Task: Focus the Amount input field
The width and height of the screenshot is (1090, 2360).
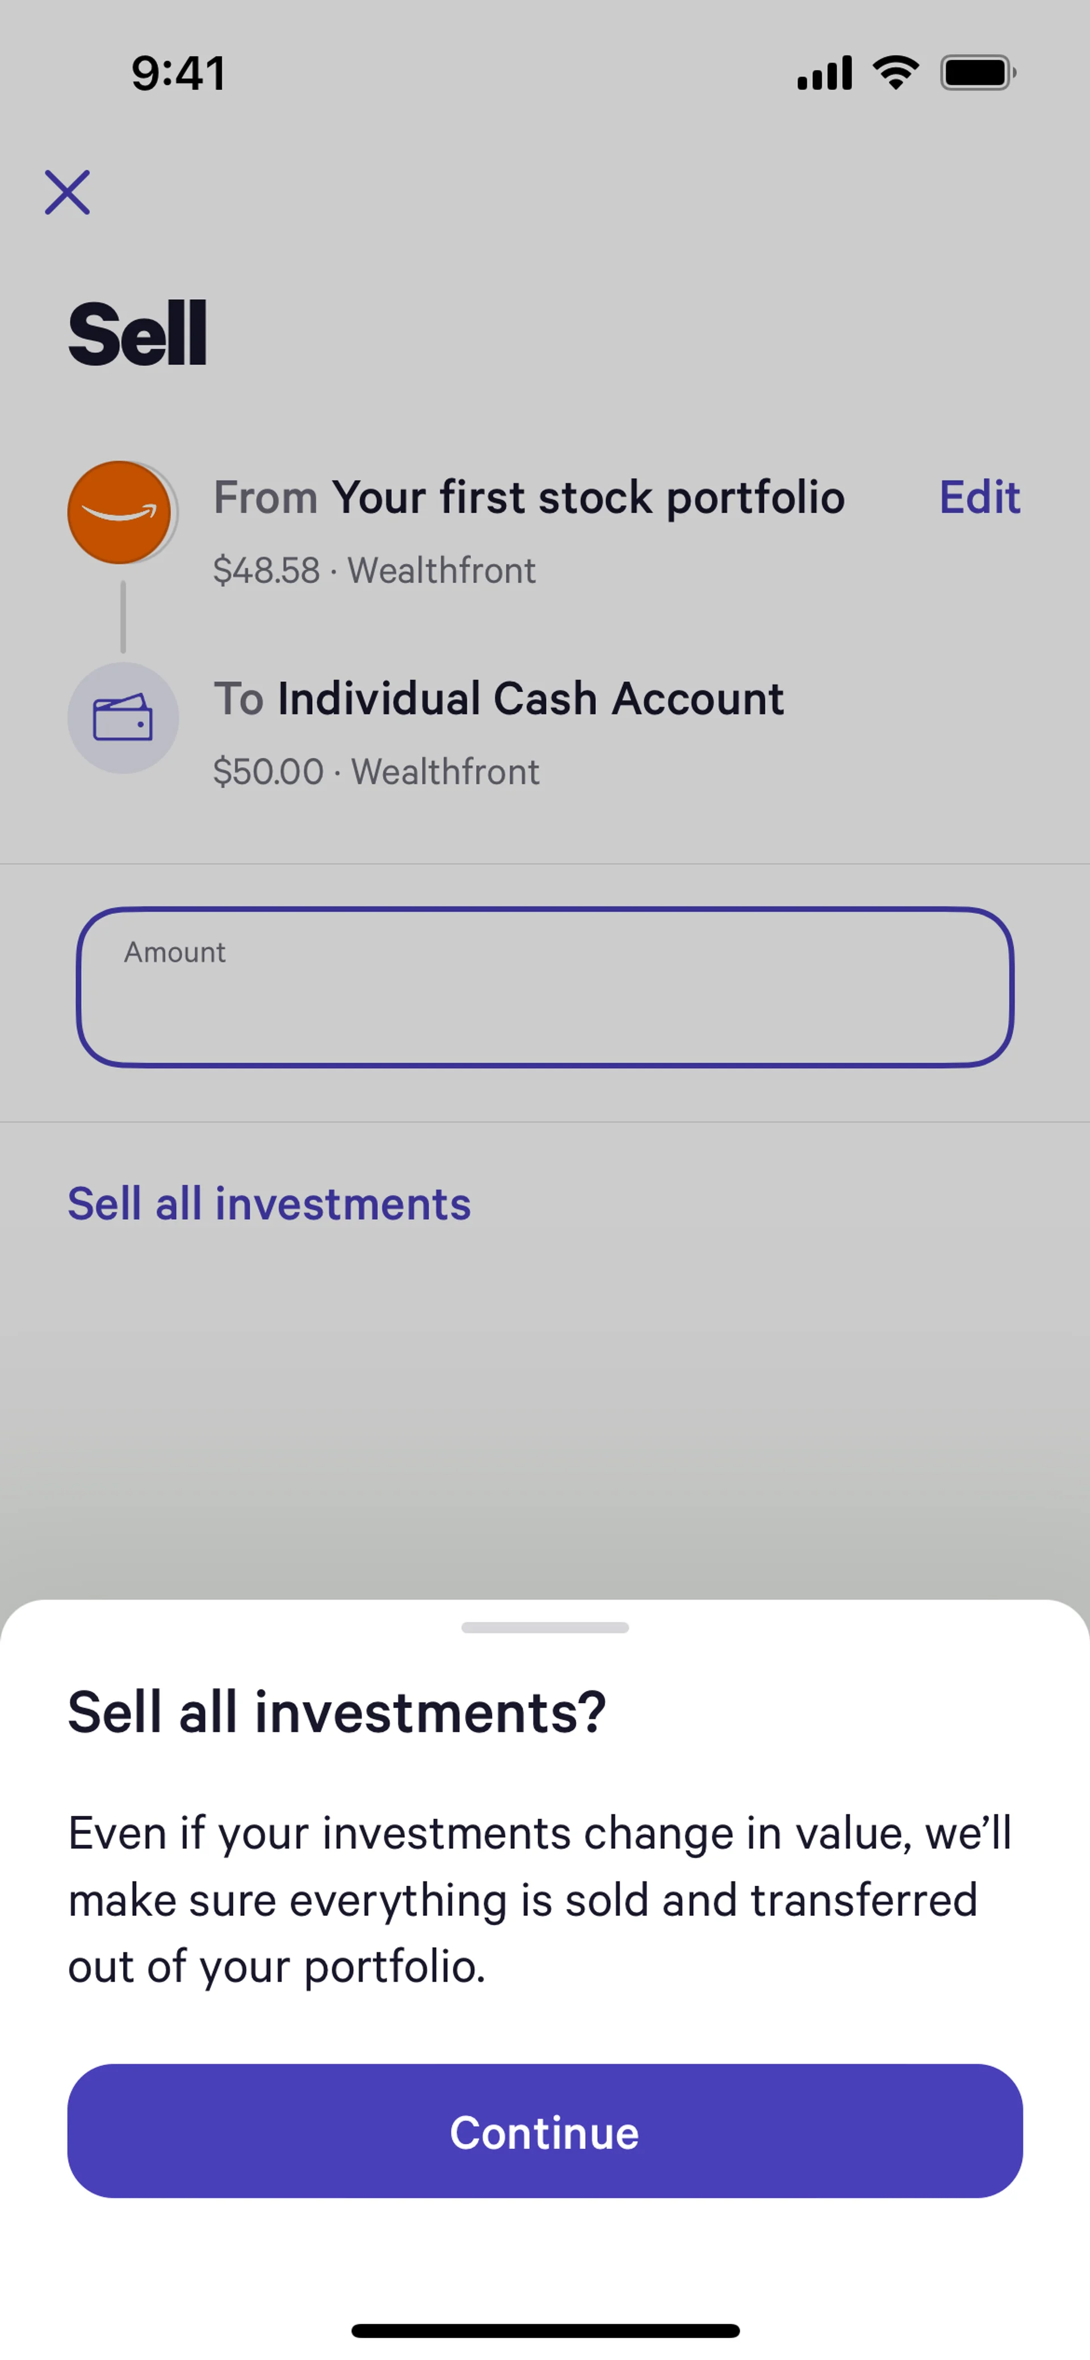Action: point(545,988)
